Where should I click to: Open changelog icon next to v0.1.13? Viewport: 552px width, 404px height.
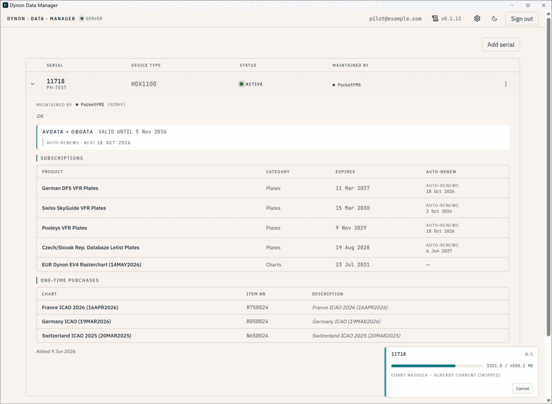coord(435,19)
